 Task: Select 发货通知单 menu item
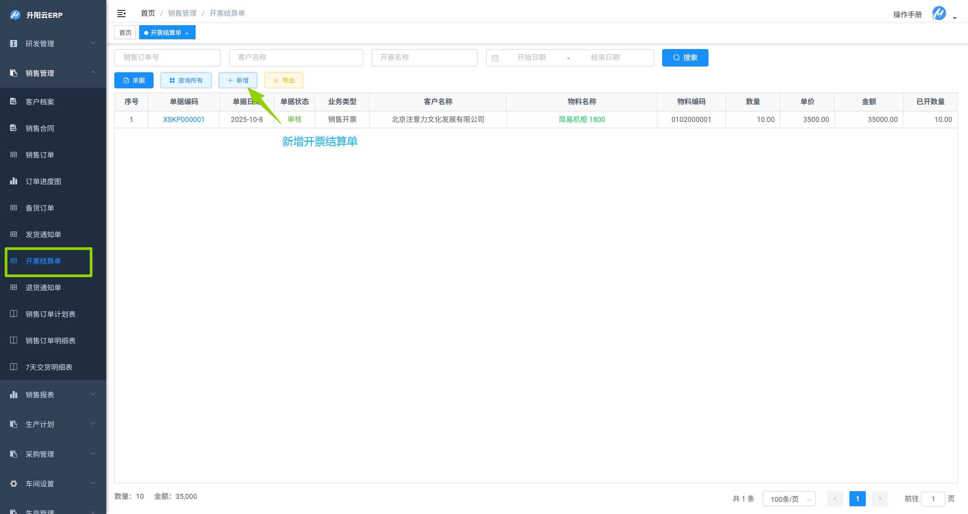(x=43, y=234)
